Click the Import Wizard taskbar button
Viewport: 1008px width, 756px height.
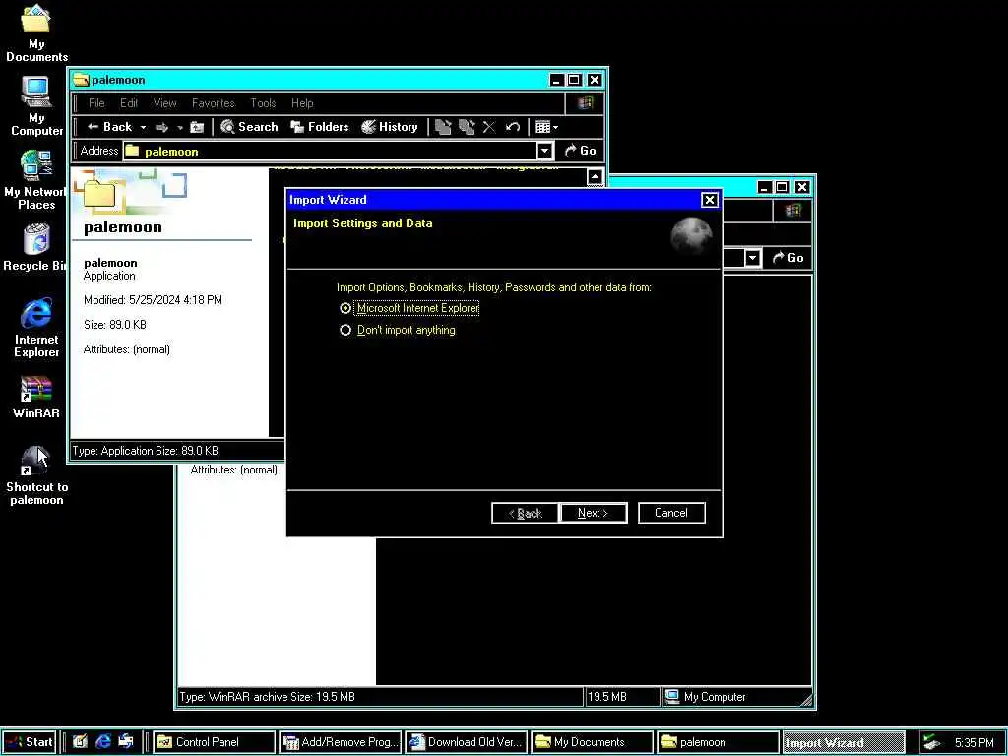pos(844,742)
